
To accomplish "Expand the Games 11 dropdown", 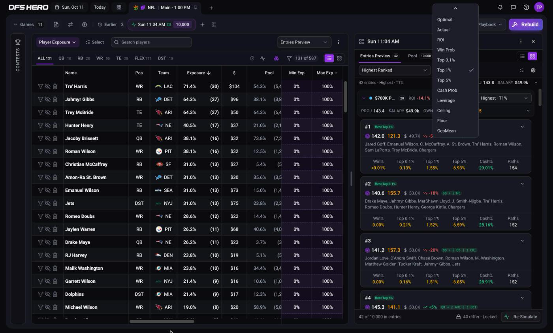I will point(28,25).
